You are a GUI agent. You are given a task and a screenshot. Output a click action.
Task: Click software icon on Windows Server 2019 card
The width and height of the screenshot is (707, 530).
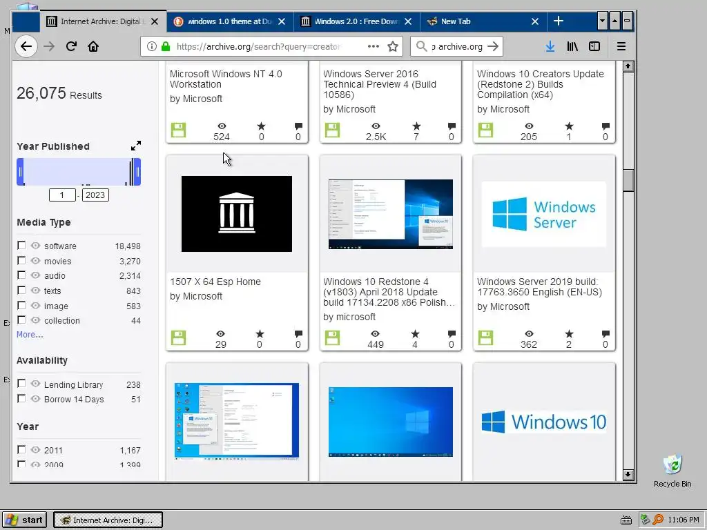485,338
